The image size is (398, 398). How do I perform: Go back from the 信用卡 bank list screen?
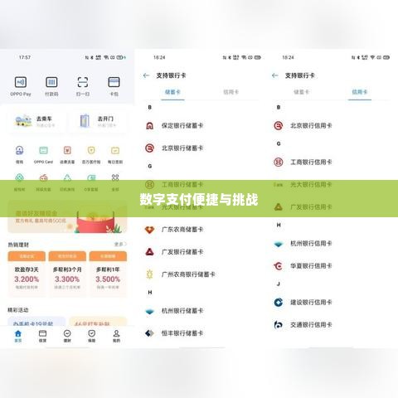[275, 75]
